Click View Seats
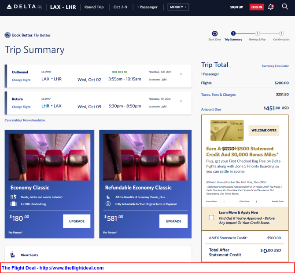Viewport: 295px width, 273px height. point(29,255)
